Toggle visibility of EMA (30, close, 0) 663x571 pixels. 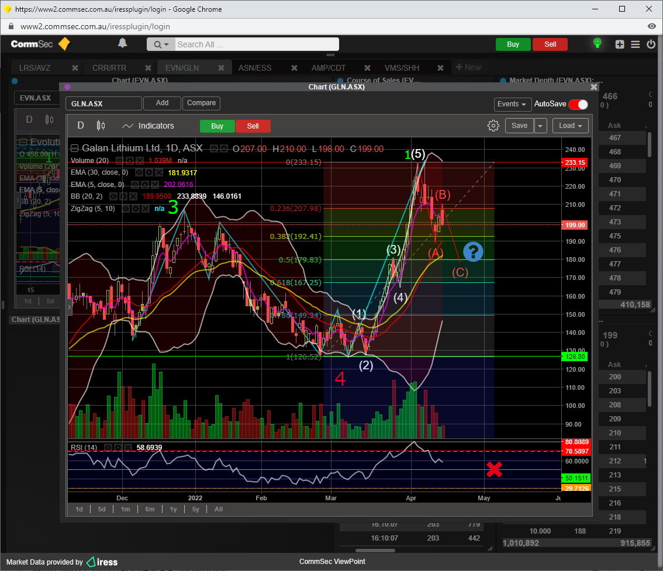click(140, 172)
